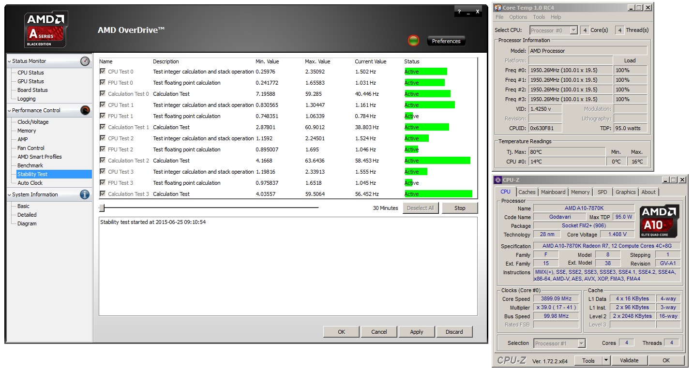Switch to the Graphics tab in CPU-Z

[626, 192]
